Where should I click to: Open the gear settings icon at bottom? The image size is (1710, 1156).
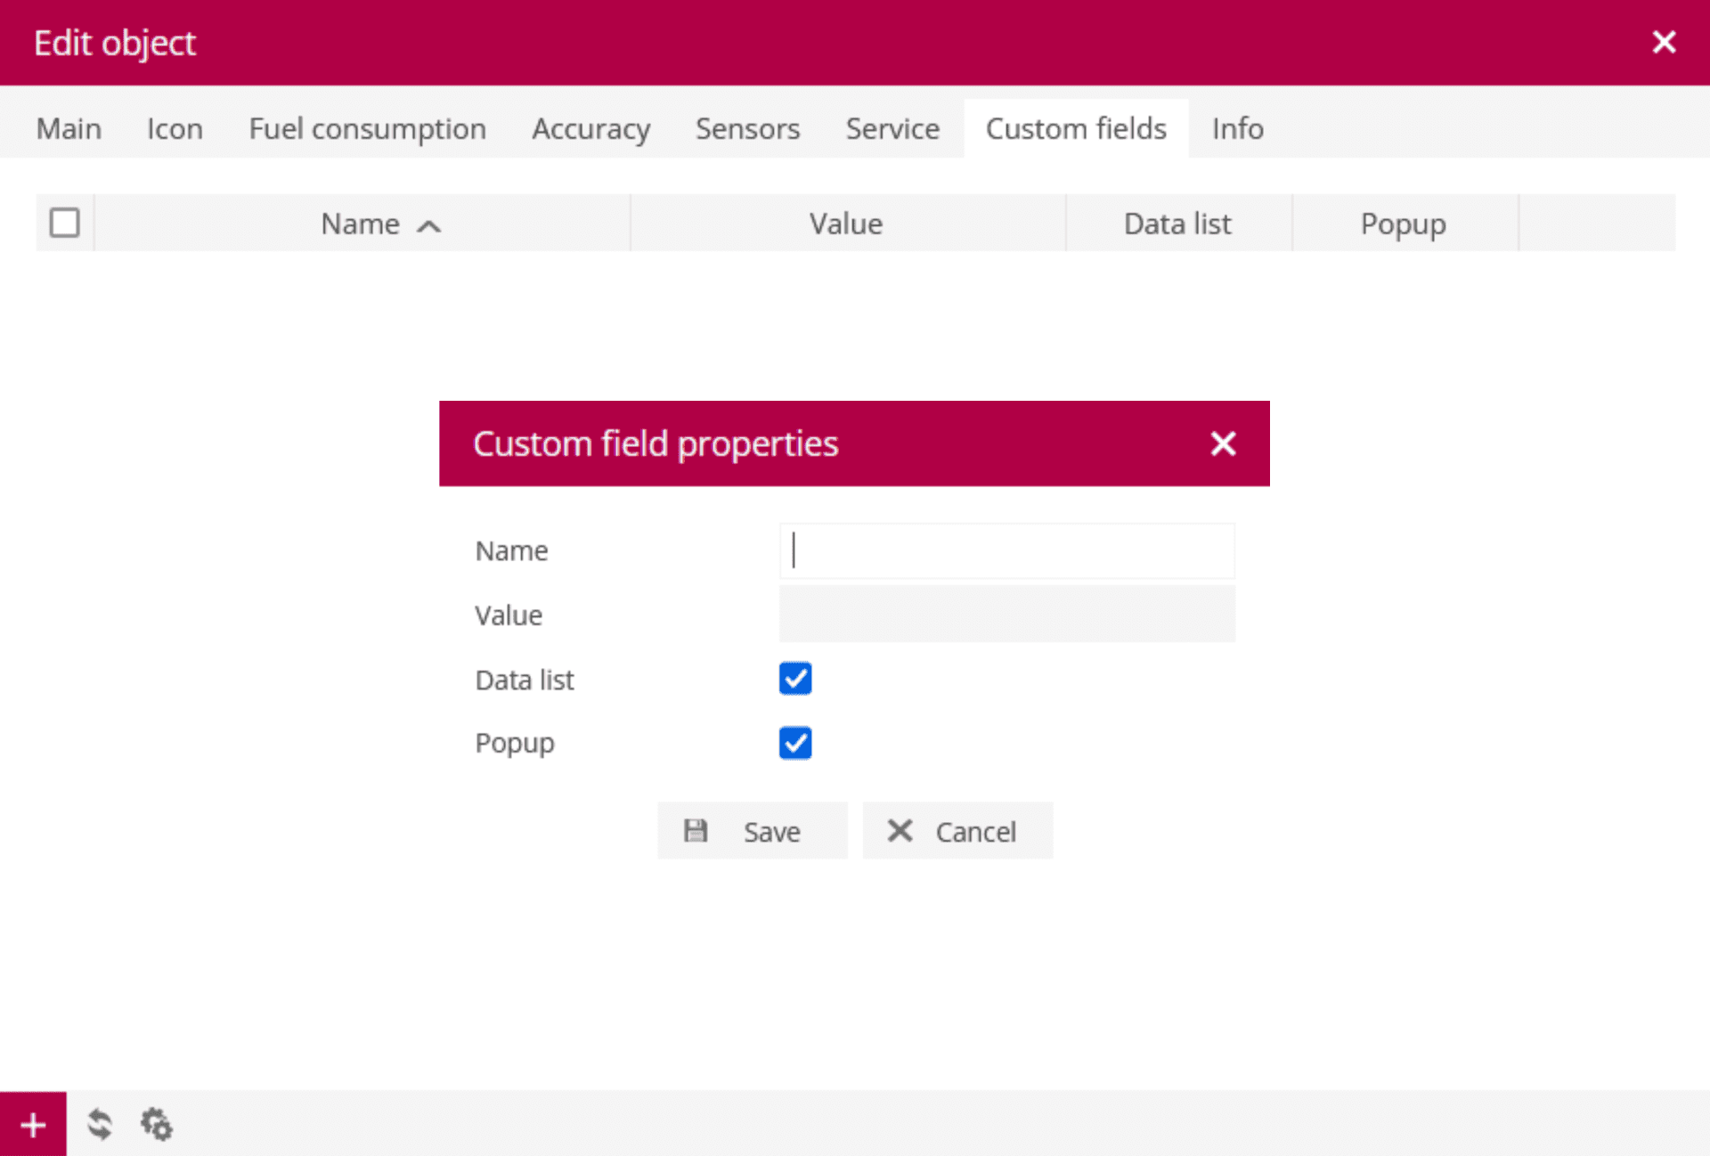157,1125
